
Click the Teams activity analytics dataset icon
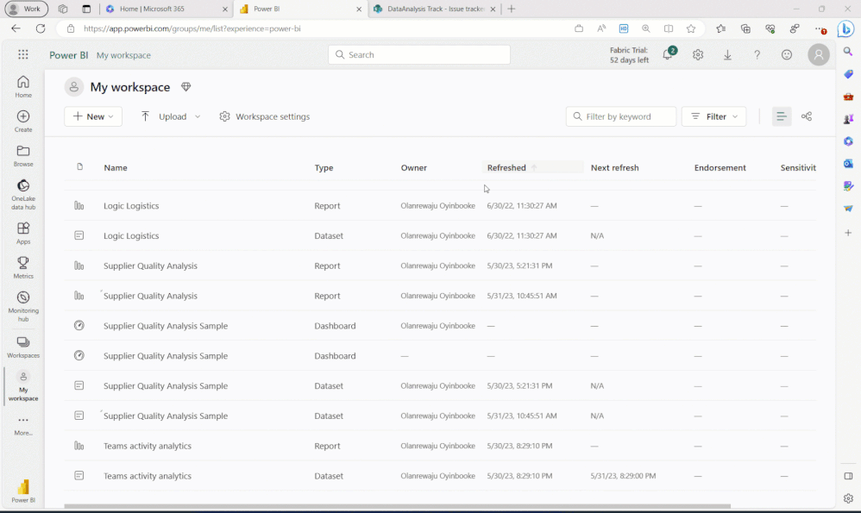pyautogui.click(x=79, y=476)
